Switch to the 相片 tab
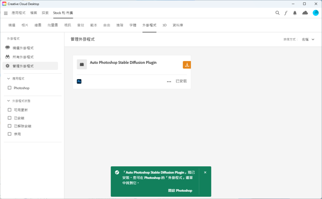The width and height of the screenshot is (322, 199). pos(25,25)
